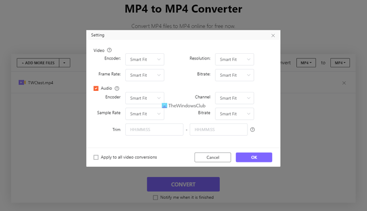
Task: Open the Video Encoder dropdown
Action: pyautogui.click(x=145, y=60)
